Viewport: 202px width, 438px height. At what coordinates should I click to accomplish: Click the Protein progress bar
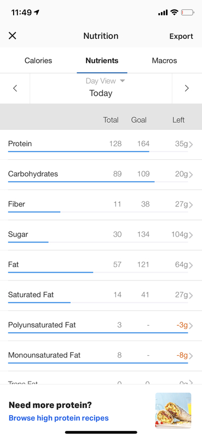pos(98,152)
